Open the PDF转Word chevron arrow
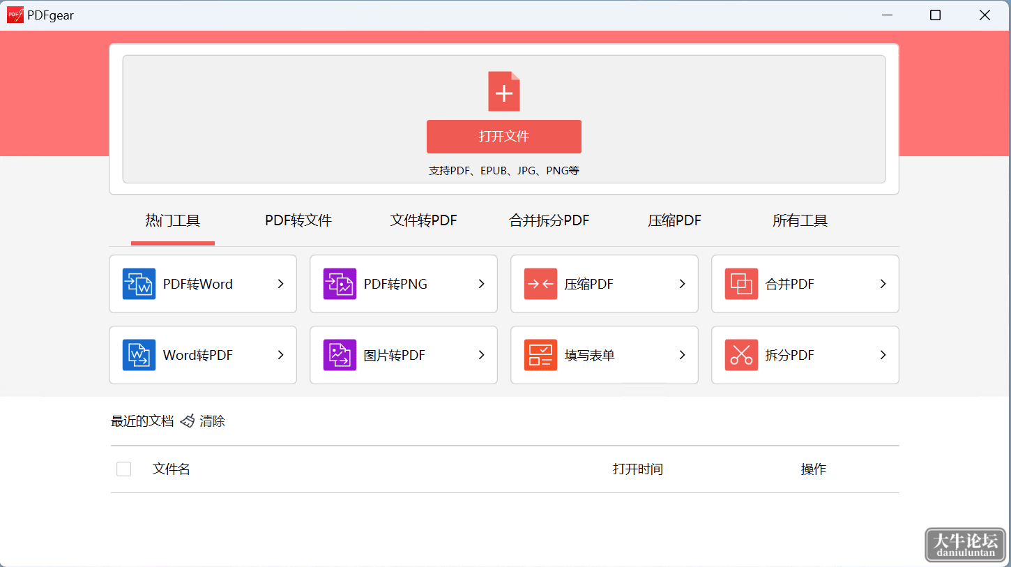Viewport: 1011px width, 567px height. 280,284
